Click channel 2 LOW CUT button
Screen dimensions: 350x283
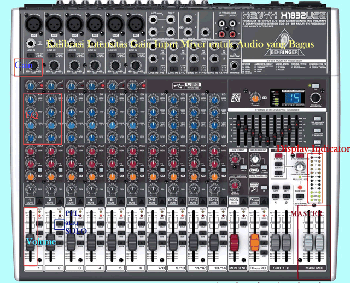[x=51, y=55]
